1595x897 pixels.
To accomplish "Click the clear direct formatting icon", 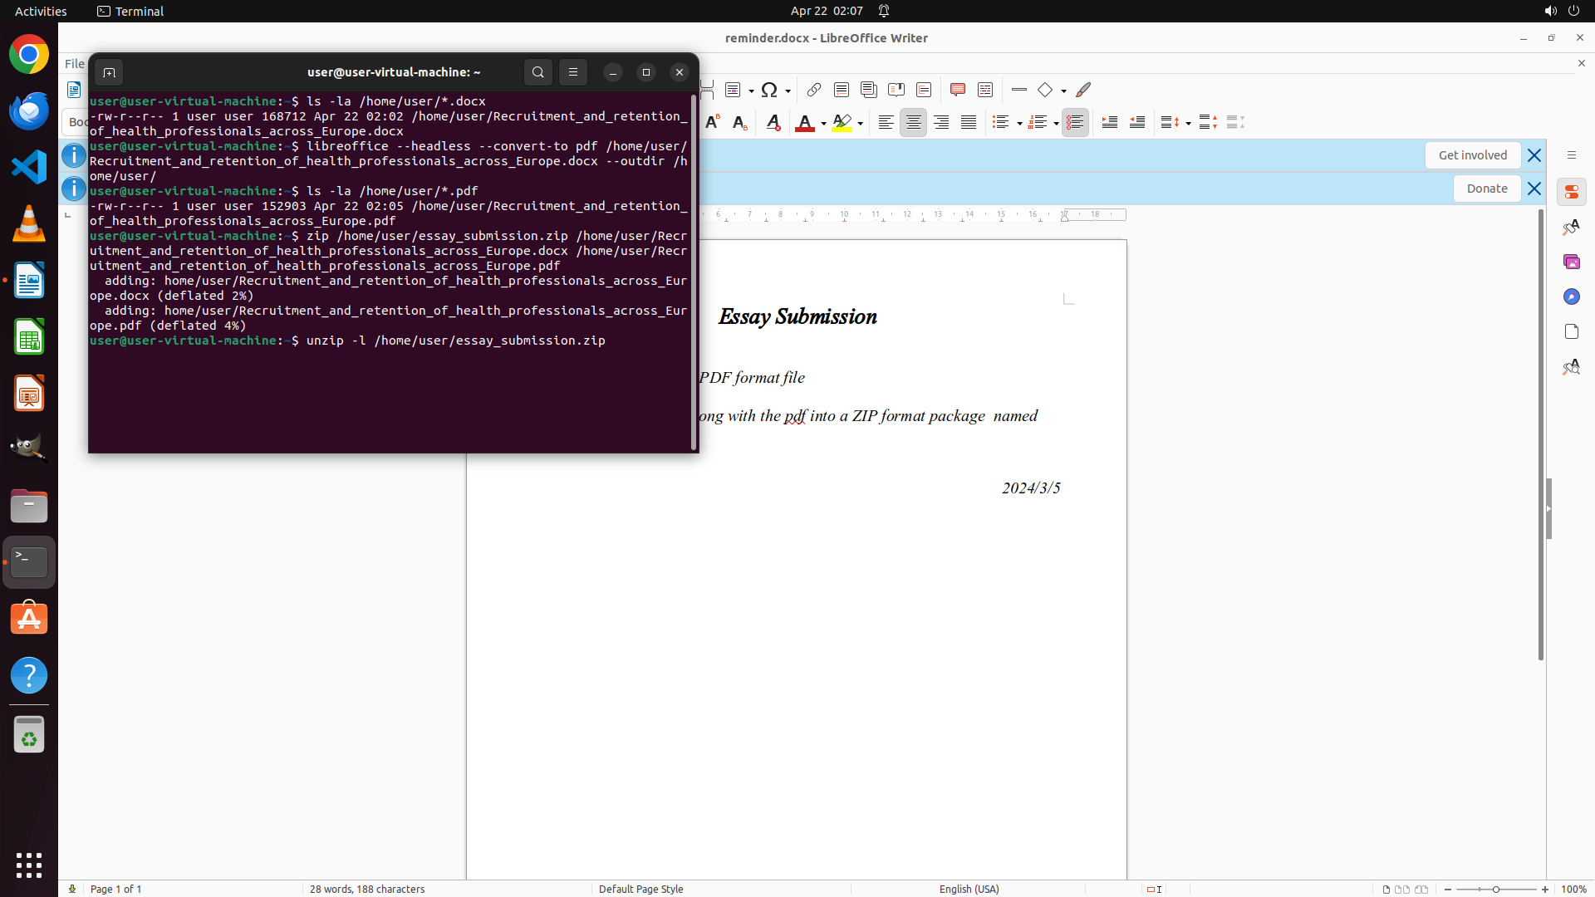I will [773, 123].
